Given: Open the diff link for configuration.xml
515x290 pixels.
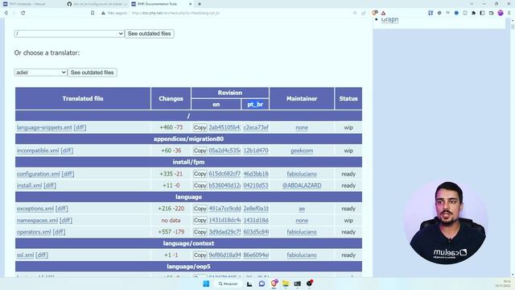Looking at the screenshot, I should [68, 174].
